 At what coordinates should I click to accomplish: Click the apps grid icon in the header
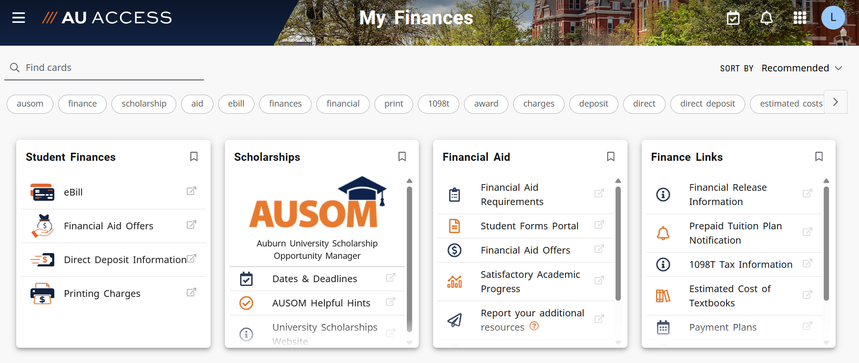click(800, 18)
